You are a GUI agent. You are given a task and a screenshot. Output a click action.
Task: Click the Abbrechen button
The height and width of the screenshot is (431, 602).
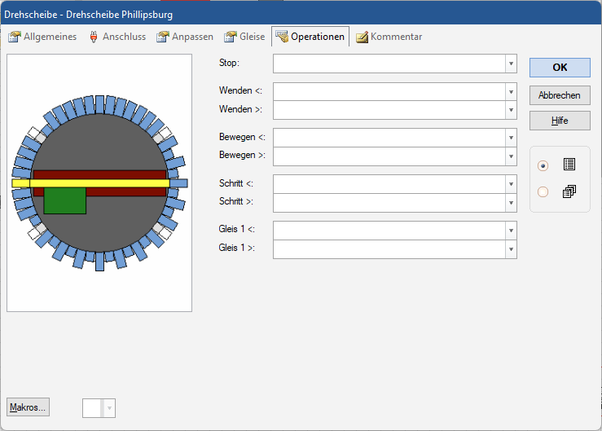(559, 95)
